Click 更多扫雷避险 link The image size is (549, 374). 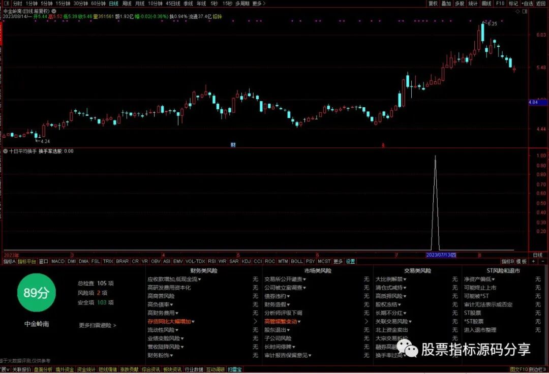[97, 325]
